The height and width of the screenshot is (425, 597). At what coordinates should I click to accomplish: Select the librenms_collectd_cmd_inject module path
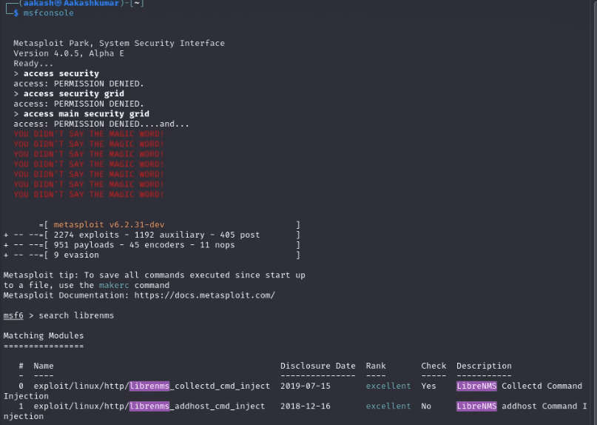click(152, 386)
